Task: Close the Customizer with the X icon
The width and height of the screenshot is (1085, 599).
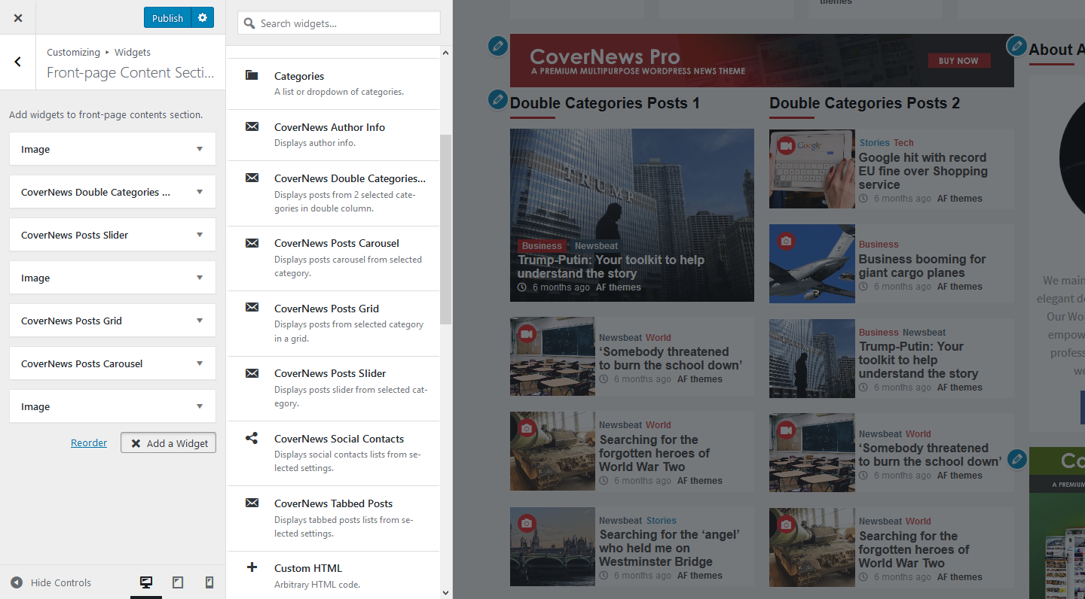Action: [x=18, y=17]
